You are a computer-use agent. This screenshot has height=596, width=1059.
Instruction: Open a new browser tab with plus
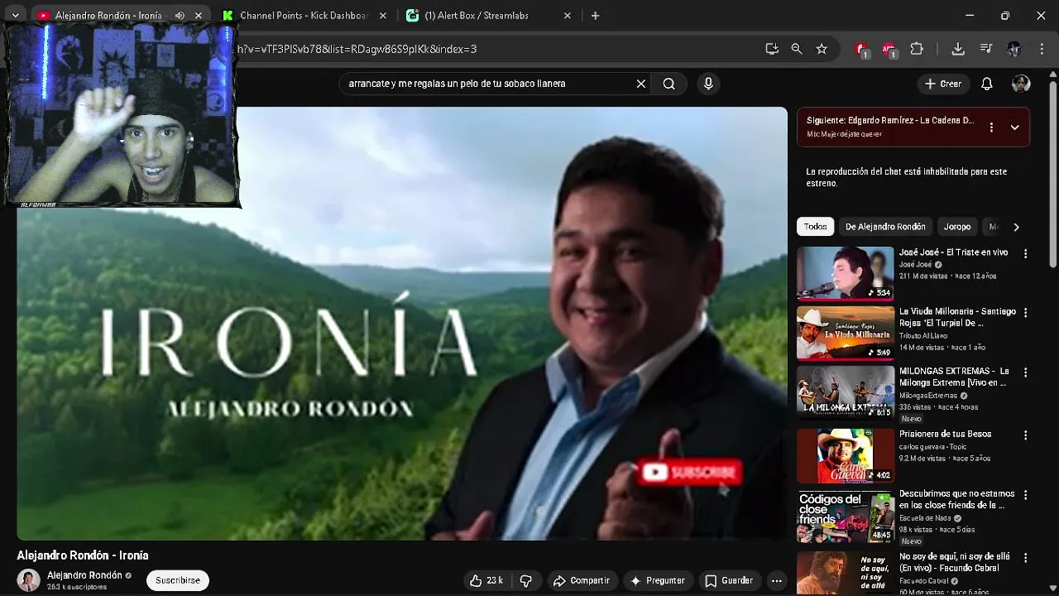(595, 15)
